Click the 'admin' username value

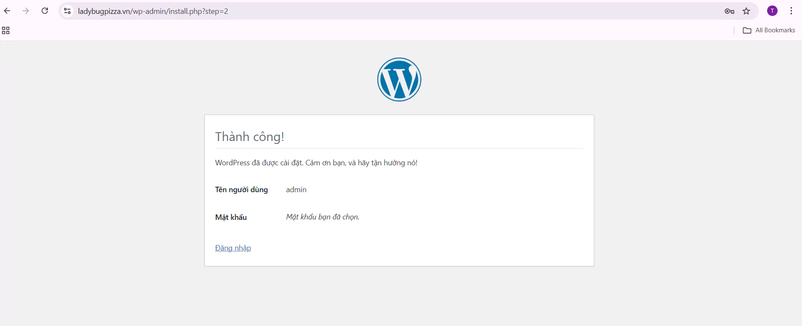point(296,190)
